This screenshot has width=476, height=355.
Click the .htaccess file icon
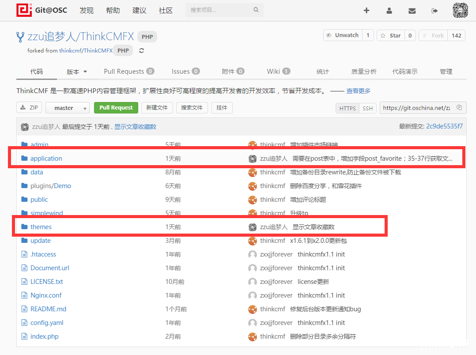click(x=24, y=254)
